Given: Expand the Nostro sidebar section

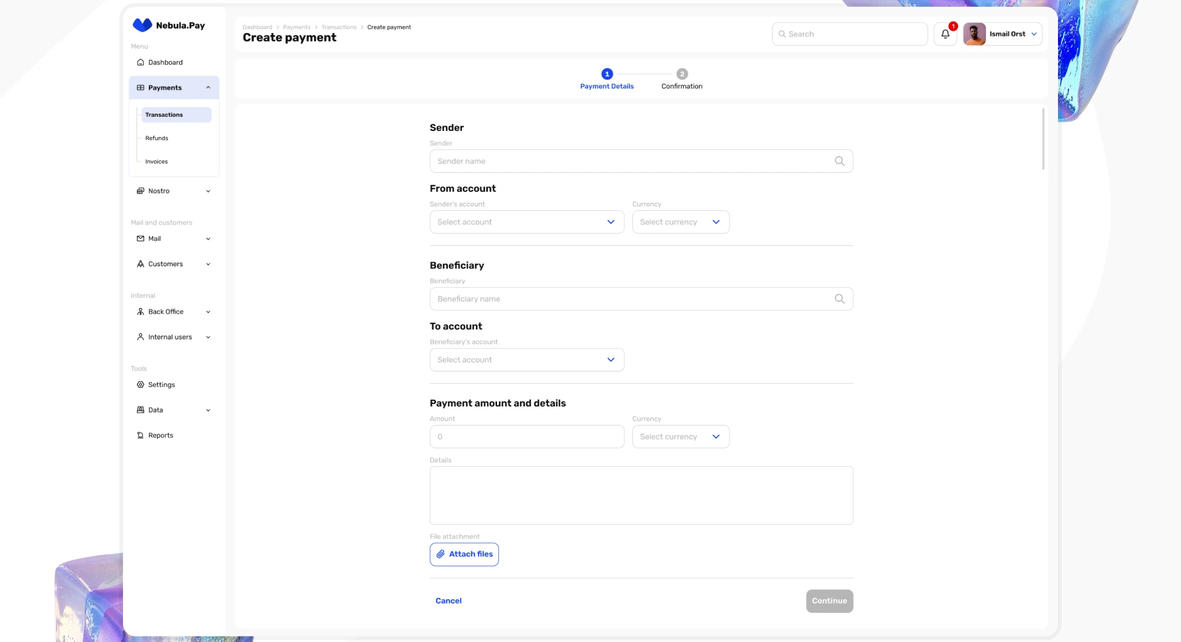Looking at the screenshot, I should click(x=208, y=191).
